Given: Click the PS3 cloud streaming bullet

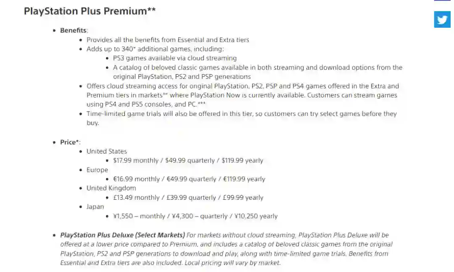Looking at the screenshot, I should [174, 58].
